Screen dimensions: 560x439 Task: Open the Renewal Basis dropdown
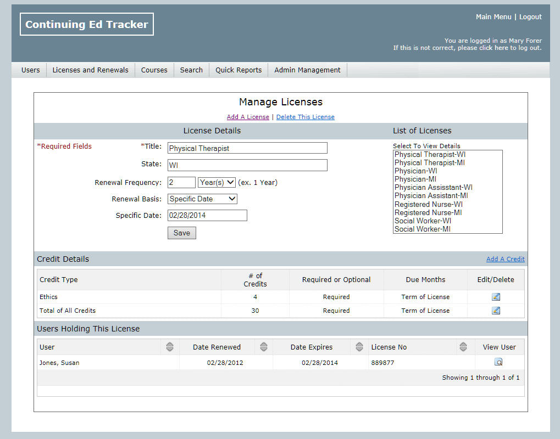pos(202,199)
